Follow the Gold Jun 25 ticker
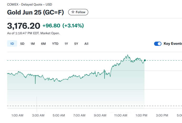 point(78,12)
